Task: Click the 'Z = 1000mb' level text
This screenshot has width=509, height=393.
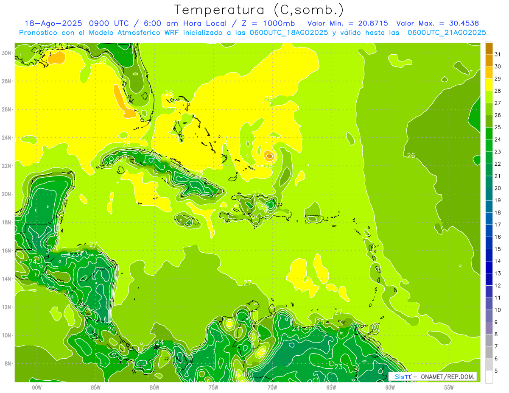Action: click(267, 24)
